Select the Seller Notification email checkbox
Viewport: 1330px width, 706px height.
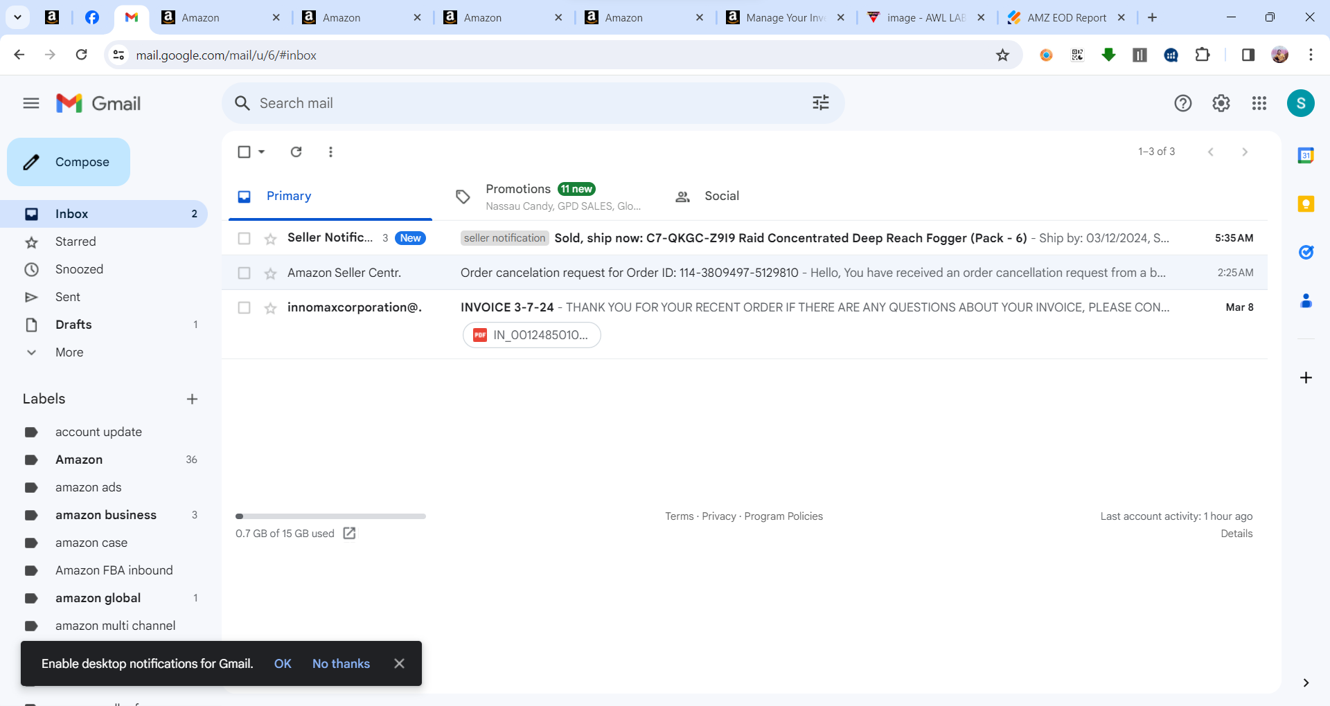point(244,238)
